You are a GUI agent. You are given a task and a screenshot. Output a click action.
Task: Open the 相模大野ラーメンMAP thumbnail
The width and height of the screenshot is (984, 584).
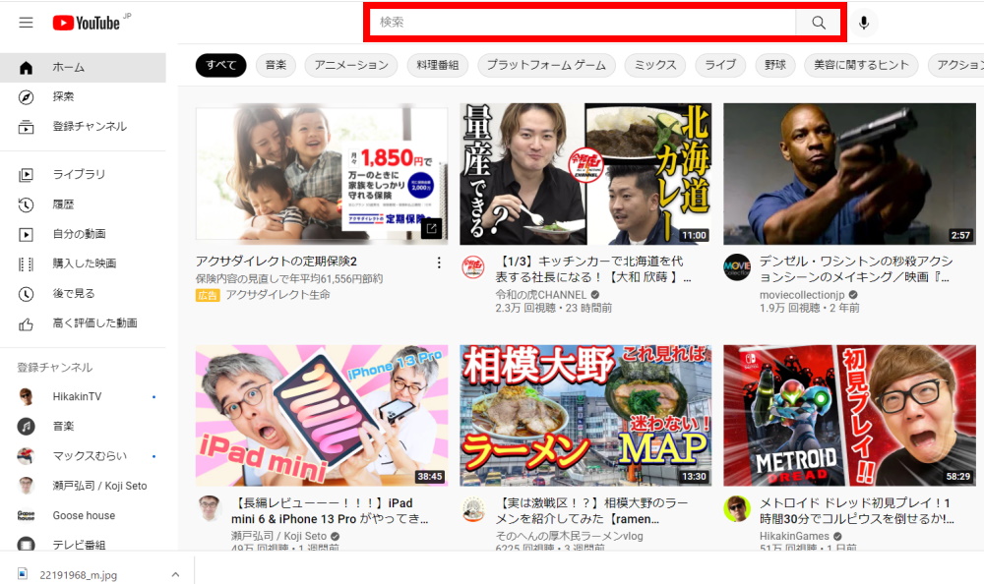[x=585, y=415]
